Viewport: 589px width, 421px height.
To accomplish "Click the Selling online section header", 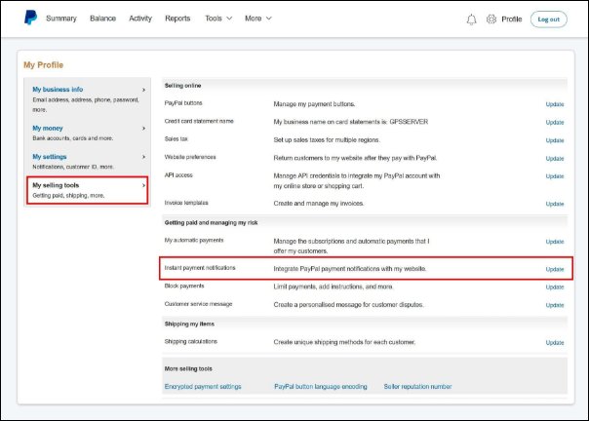I will [x=182, y=86].
